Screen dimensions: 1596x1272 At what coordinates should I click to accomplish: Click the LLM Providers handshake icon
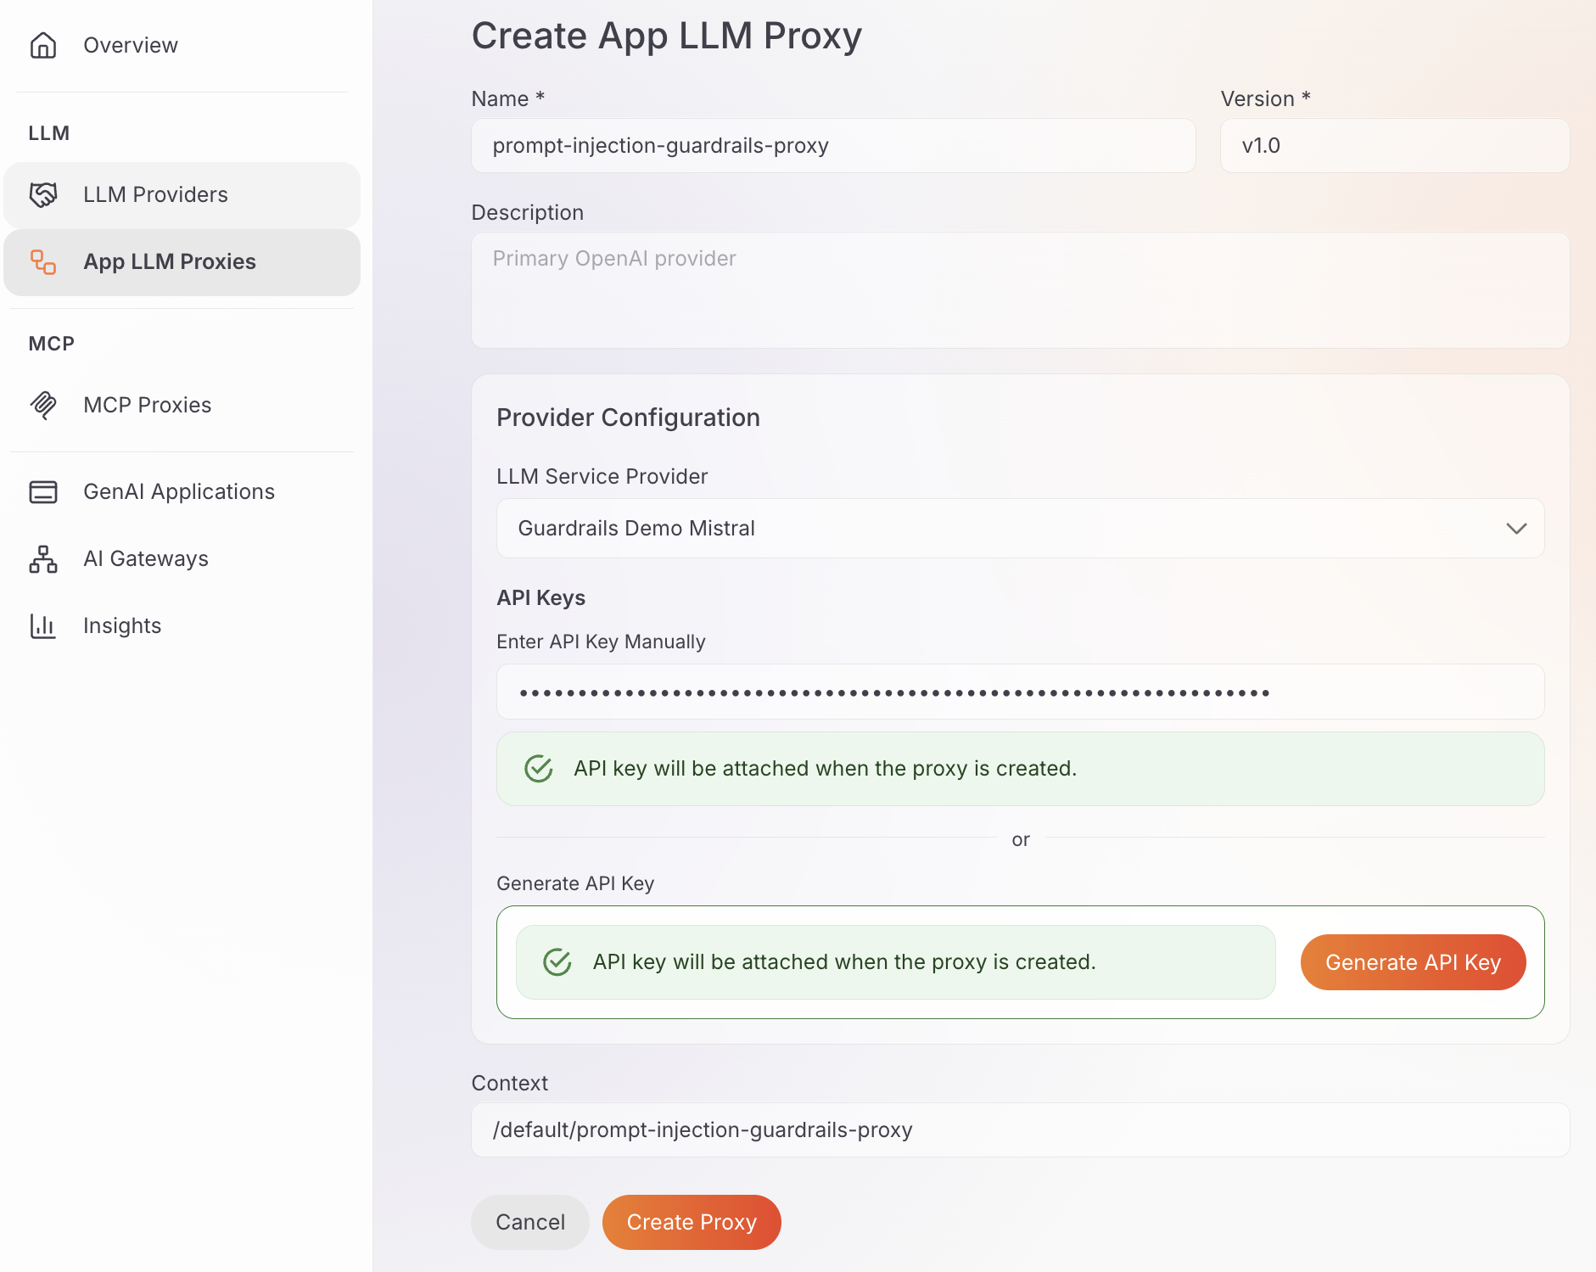[x=43, y=194]
